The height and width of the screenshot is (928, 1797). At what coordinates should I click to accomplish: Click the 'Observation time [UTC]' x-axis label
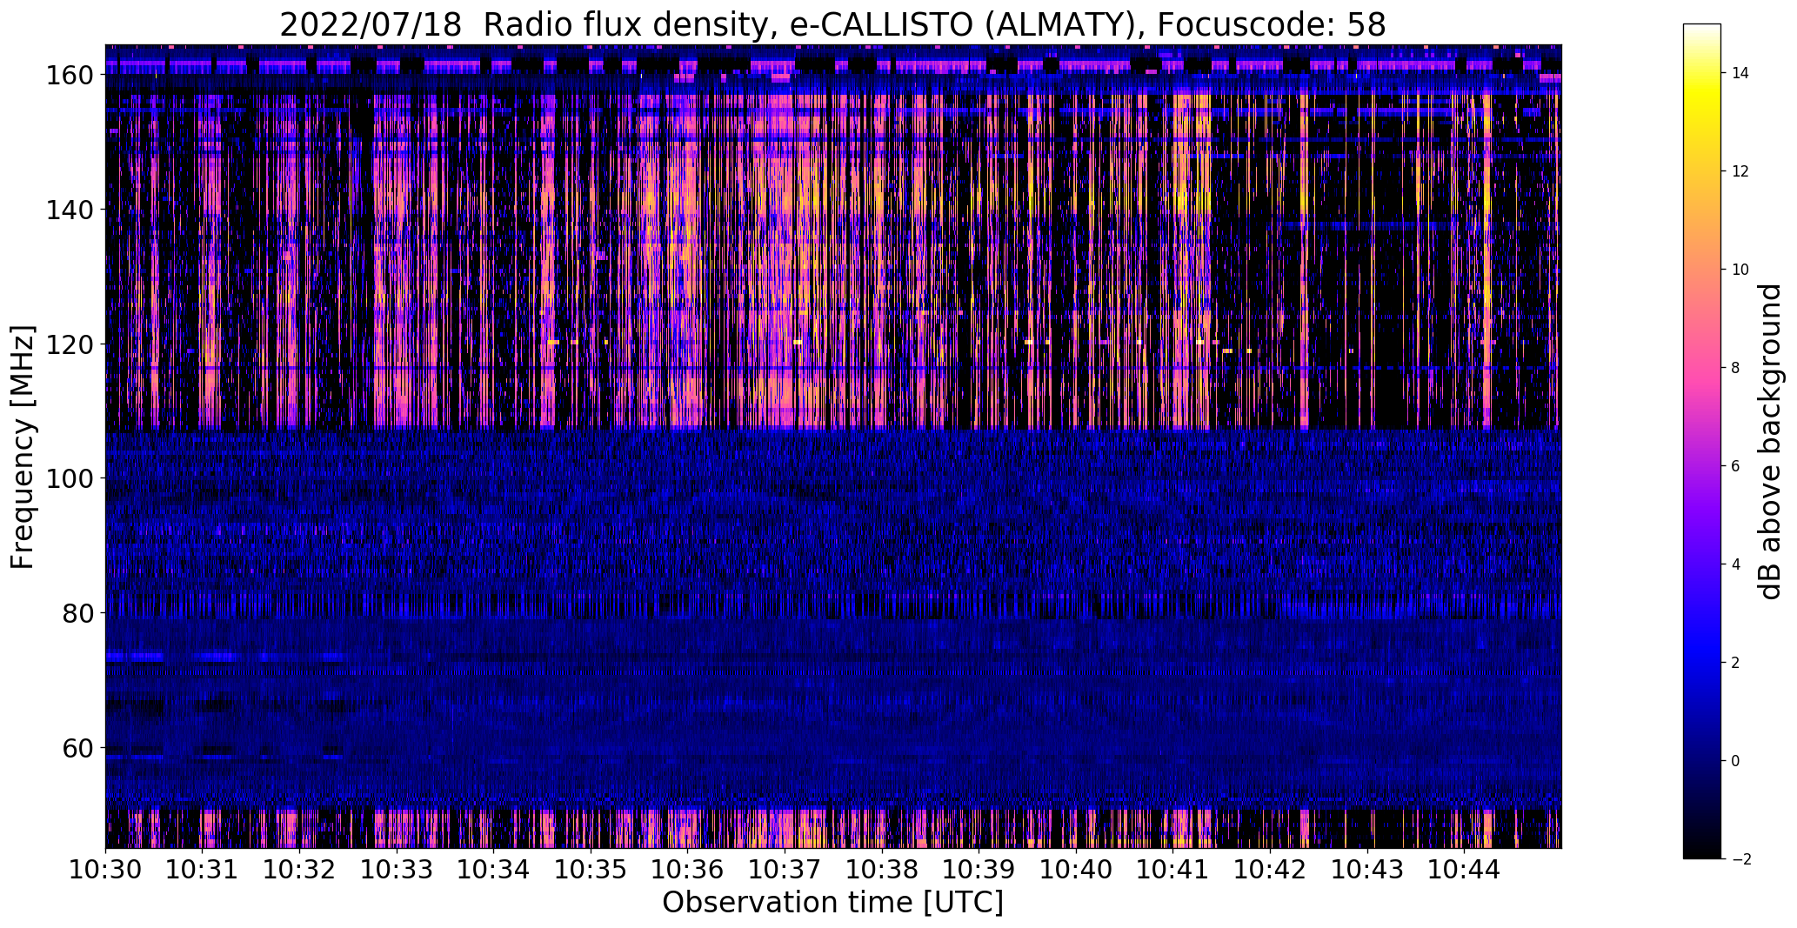pos(832,903)
